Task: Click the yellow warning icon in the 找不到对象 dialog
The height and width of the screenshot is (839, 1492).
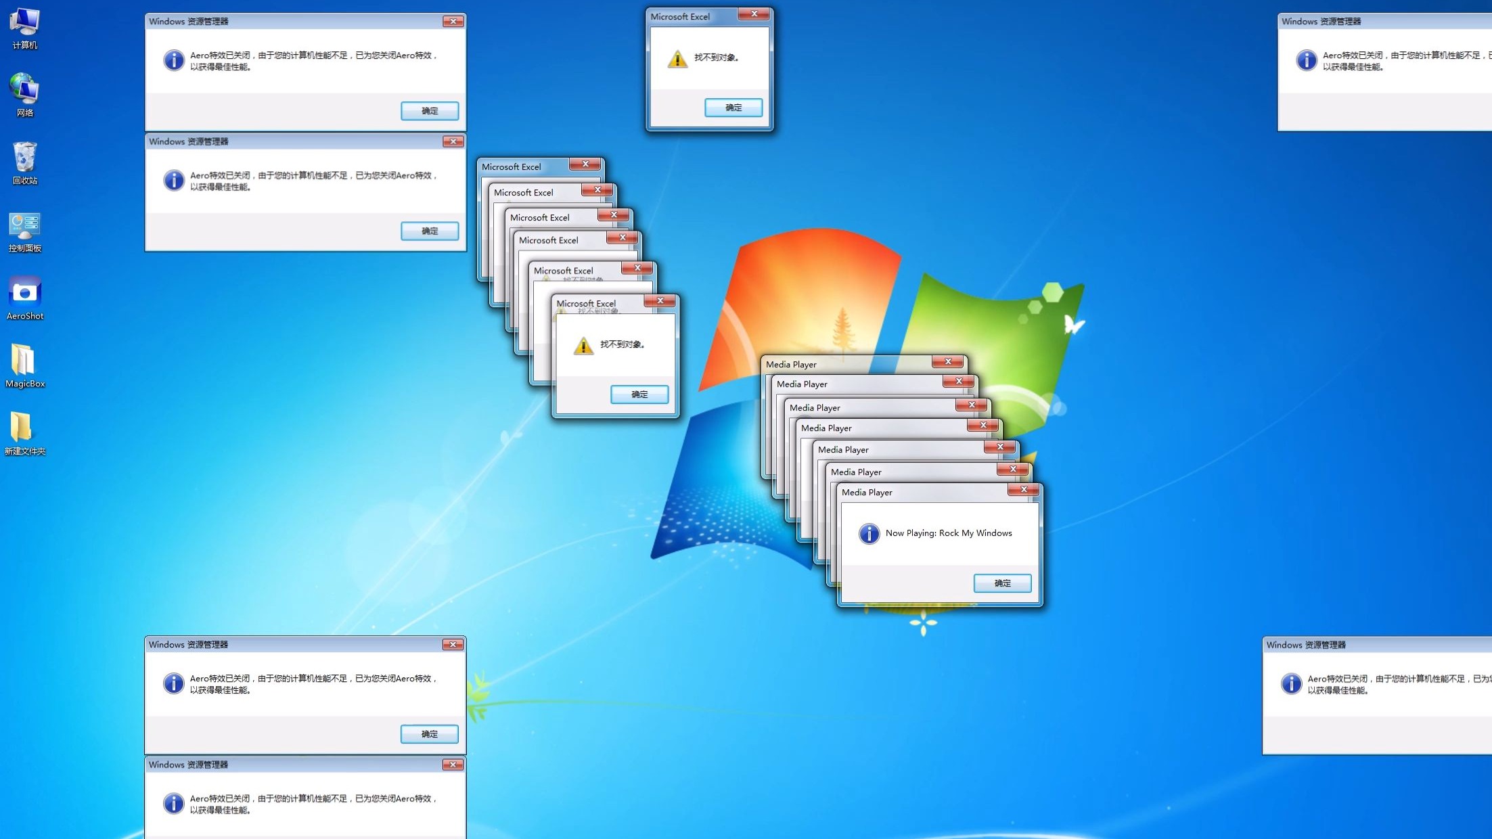Action: pos(677,58)
